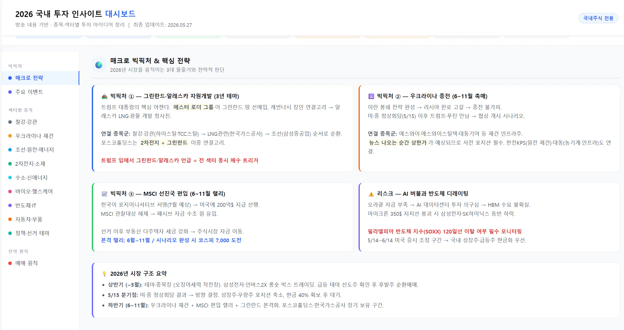Click the 빅픽처 ③ MSCI 선진국 편입 heading

(168, 194)
